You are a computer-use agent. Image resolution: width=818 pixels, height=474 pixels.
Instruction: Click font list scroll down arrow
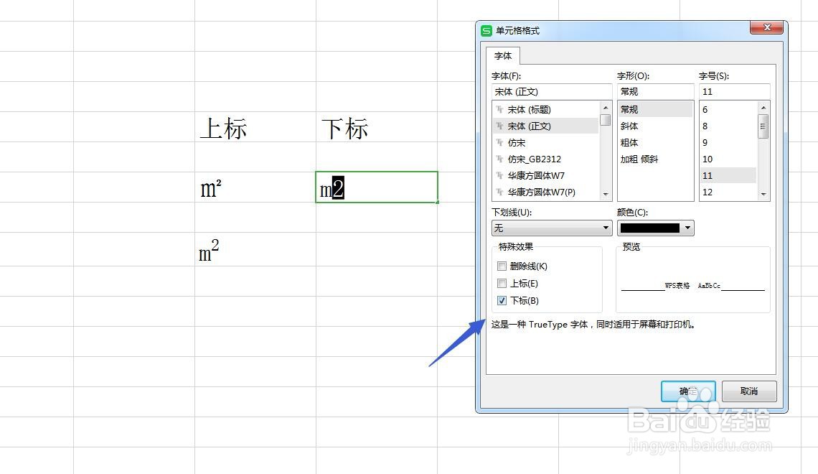[x=606, y=194]
